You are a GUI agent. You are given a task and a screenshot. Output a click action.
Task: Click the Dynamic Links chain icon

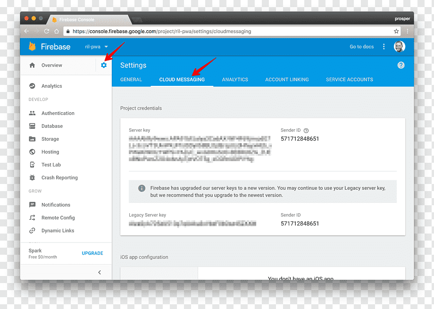point(33,231)
